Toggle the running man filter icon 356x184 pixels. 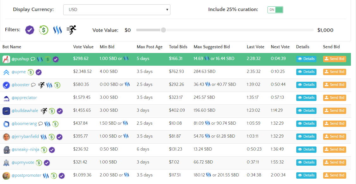[x=71, y=30]
